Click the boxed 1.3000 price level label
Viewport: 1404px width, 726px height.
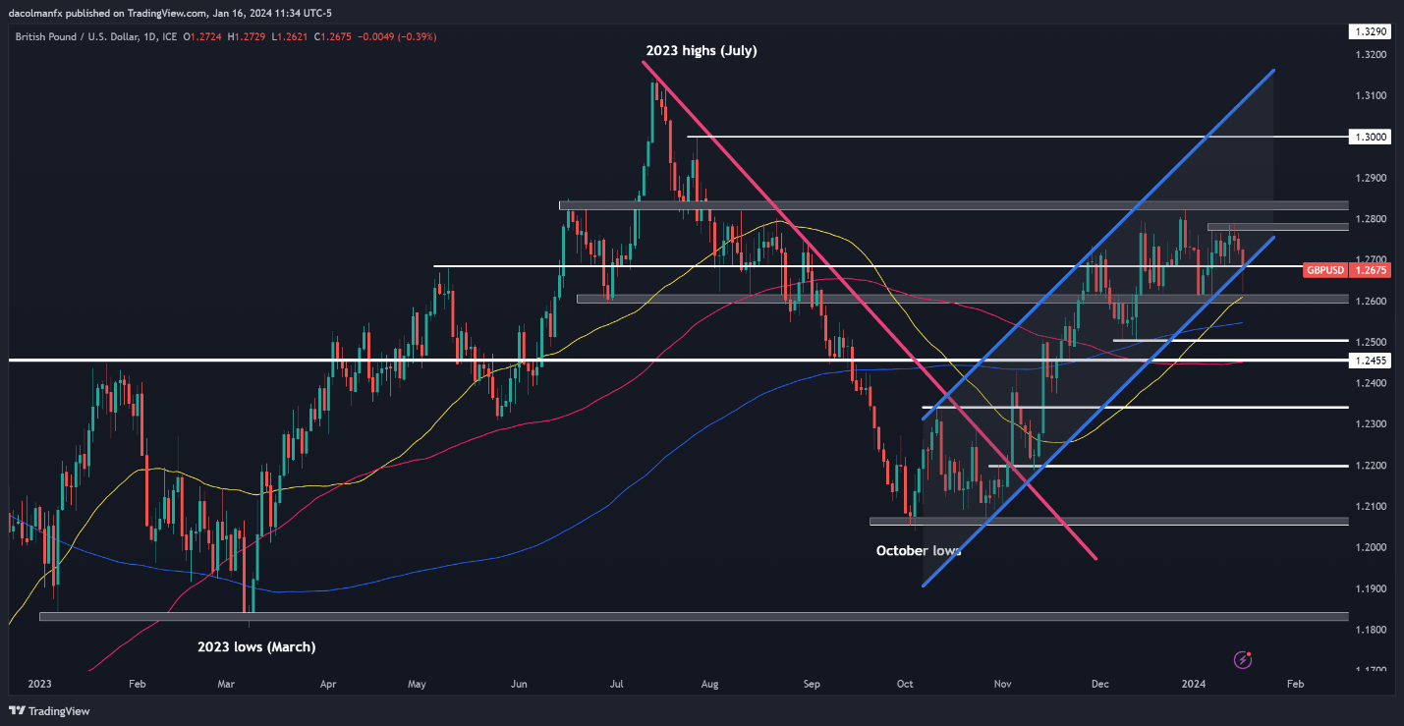tap(1370, 137)
